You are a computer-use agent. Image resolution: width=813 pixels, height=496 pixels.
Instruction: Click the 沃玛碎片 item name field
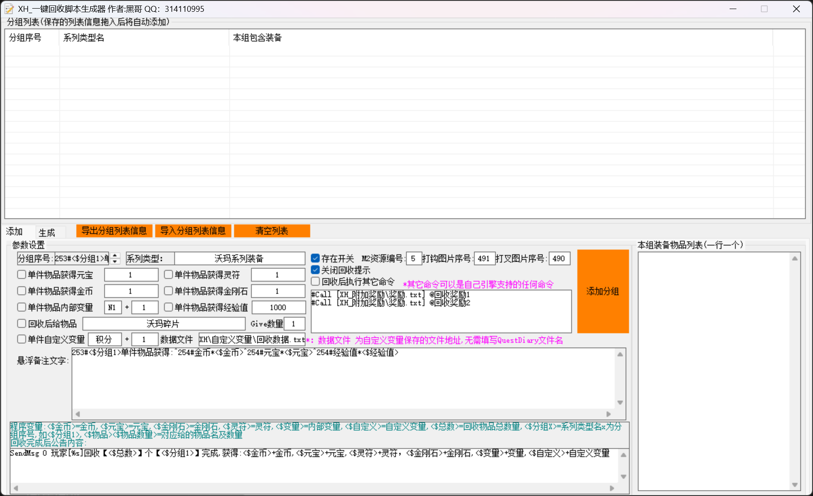tap(164, 324)
